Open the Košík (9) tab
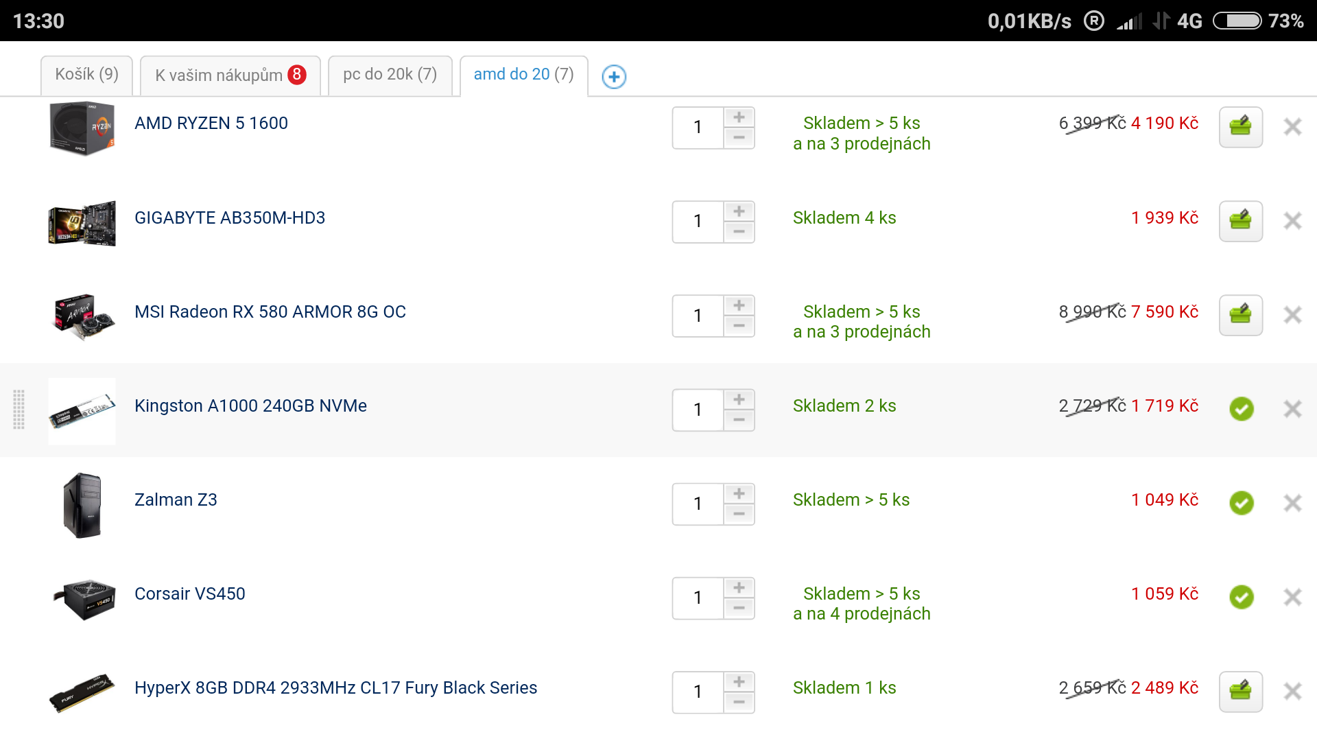 point(86,75)
